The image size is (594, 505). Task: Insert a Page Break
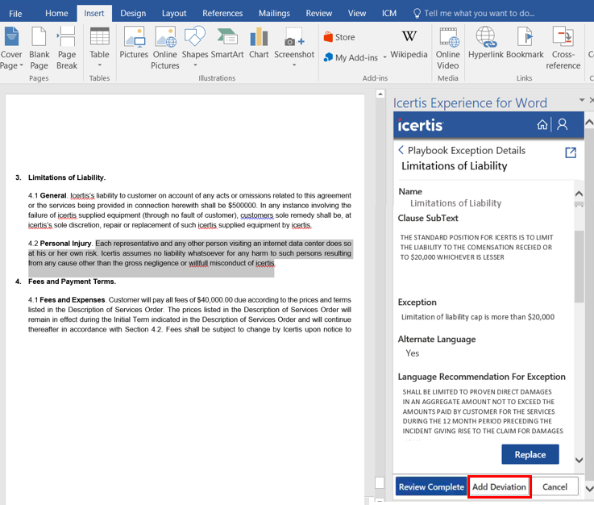click(67, 47)
